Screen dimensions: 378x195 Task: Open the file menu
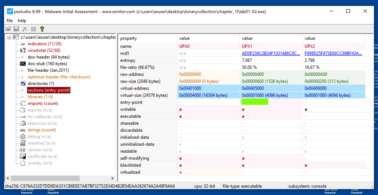[x=10, y=21]
